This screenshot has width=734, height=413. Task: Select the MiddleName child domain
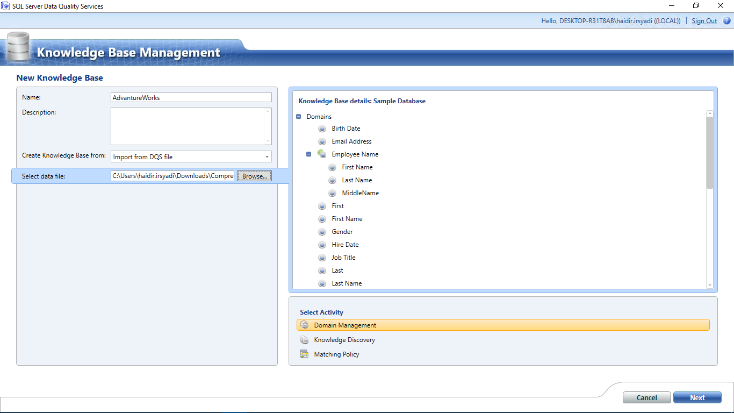coord(359,193)
